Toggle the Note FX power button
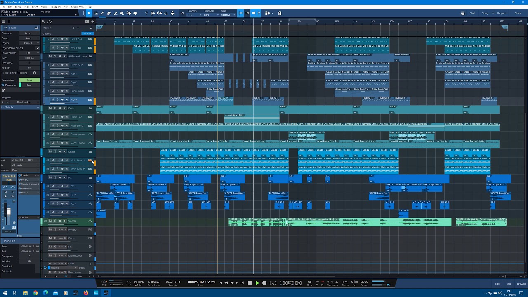The width and height of the screenshot is (528, 297). 2,107
